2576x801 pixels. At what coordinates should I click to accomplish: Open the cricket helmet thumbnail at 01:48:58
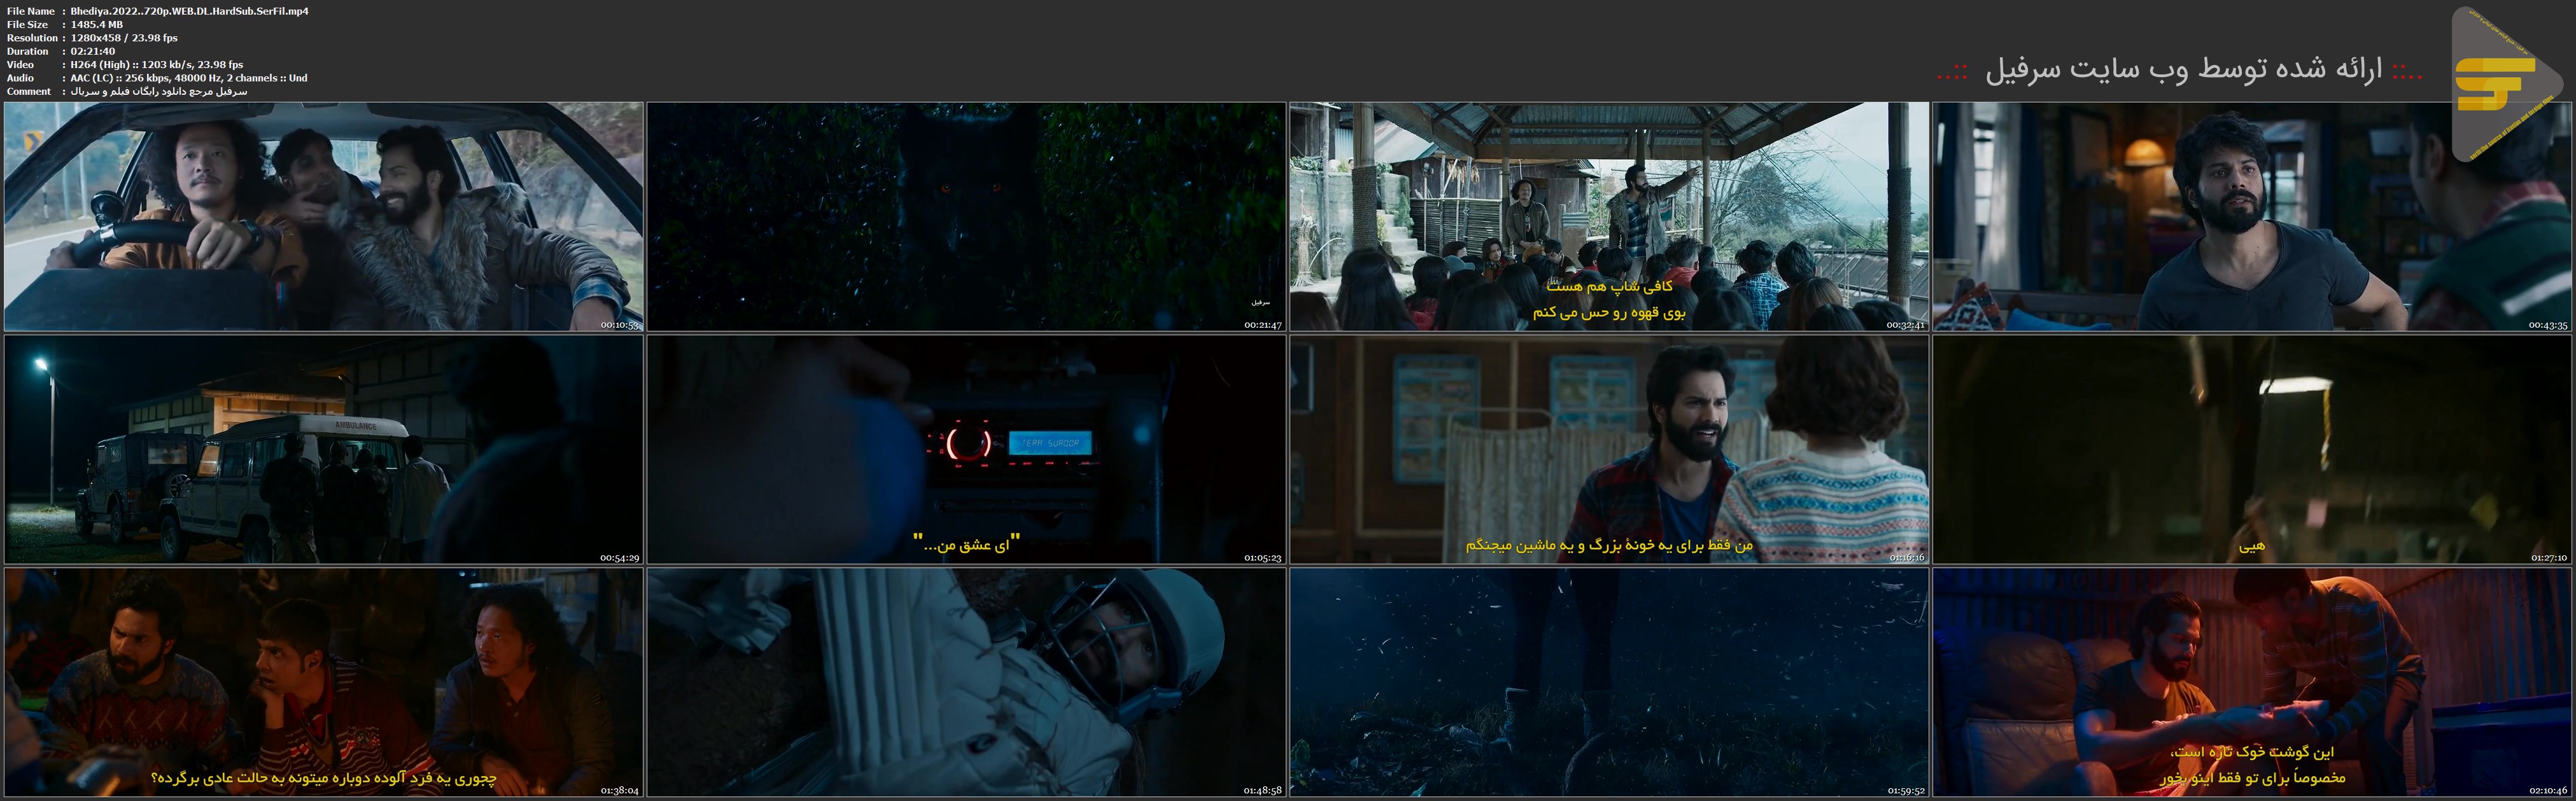pos(966,683)
